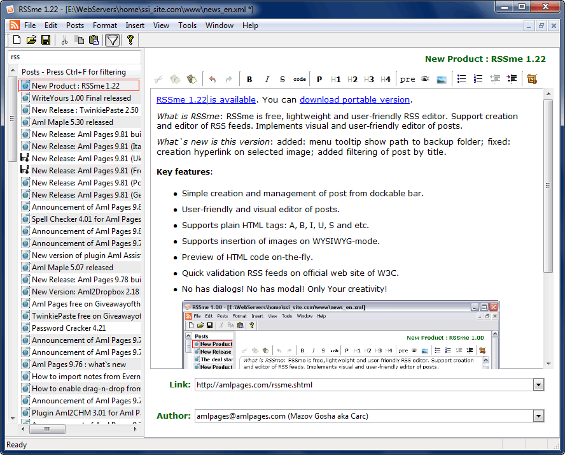Screen dimensions: 565x455
Task: Select the 'Aml Maple 5.07 released' post
Action: pos(80,268)
